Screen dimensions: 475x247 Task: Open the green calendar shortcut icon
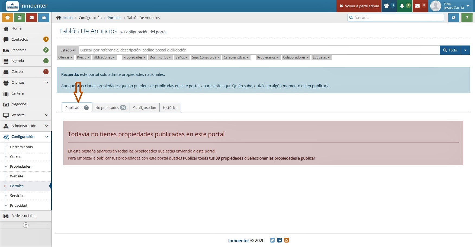point(20,18)
